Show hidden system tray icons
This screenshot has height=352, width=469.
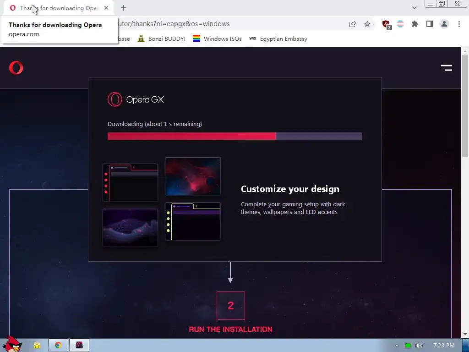397,346
